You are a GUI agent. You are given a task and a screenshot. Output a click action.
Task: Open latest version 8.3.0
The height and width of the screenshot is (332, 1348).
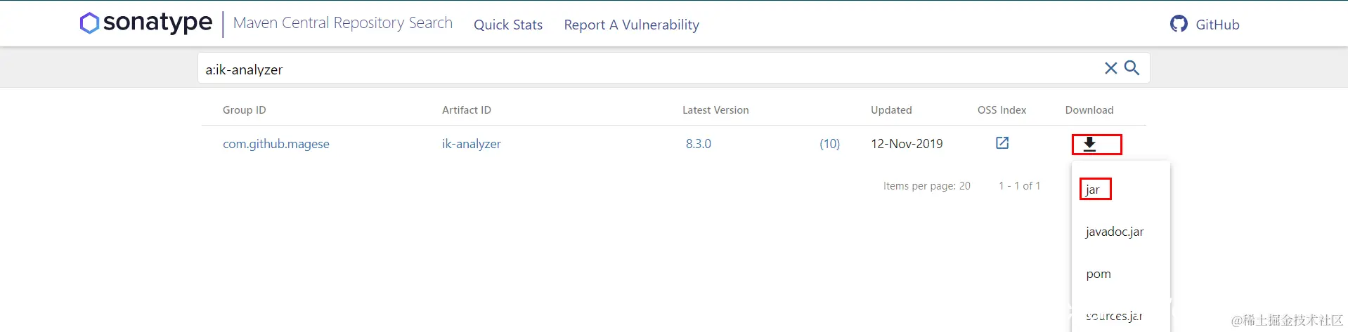tap(699, 144)
